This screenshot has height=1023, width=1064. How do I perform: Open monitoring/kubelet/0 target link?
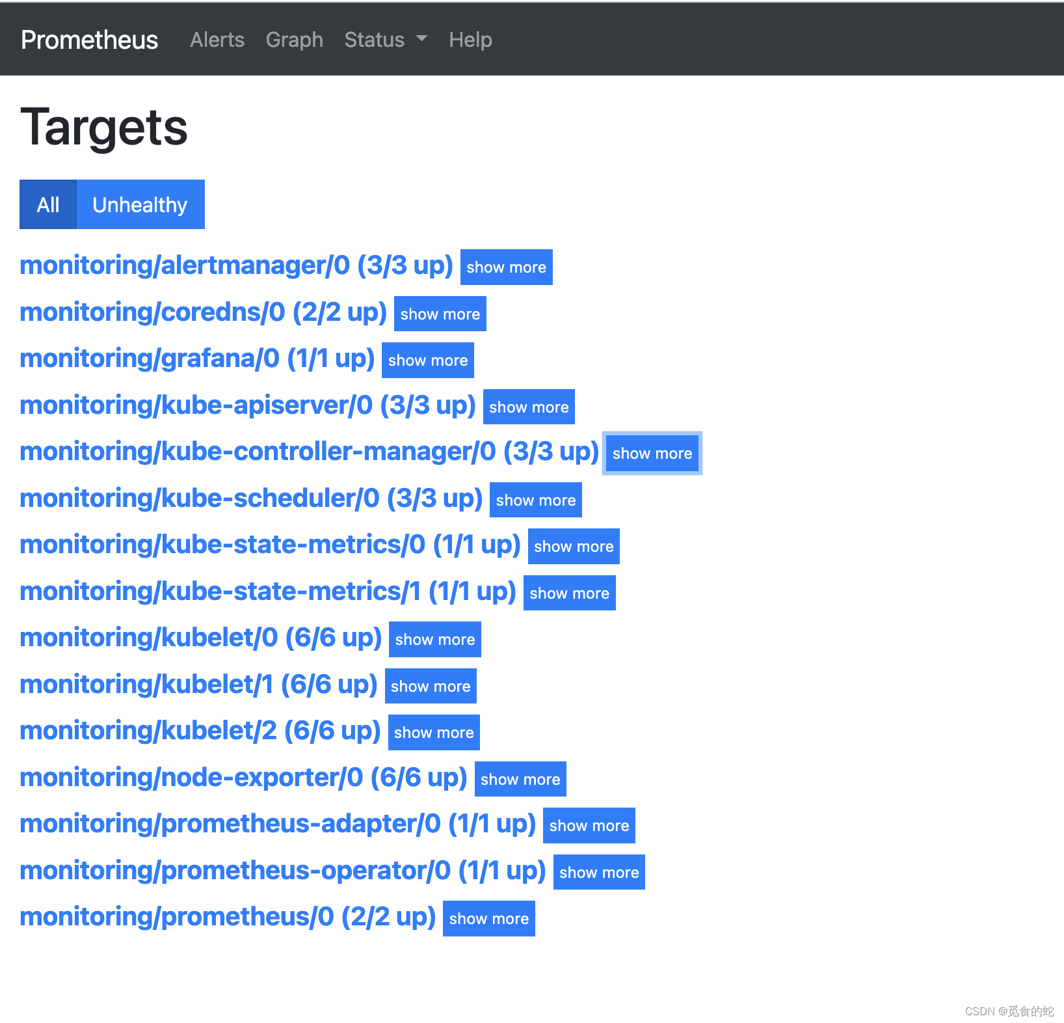(201, 638)
